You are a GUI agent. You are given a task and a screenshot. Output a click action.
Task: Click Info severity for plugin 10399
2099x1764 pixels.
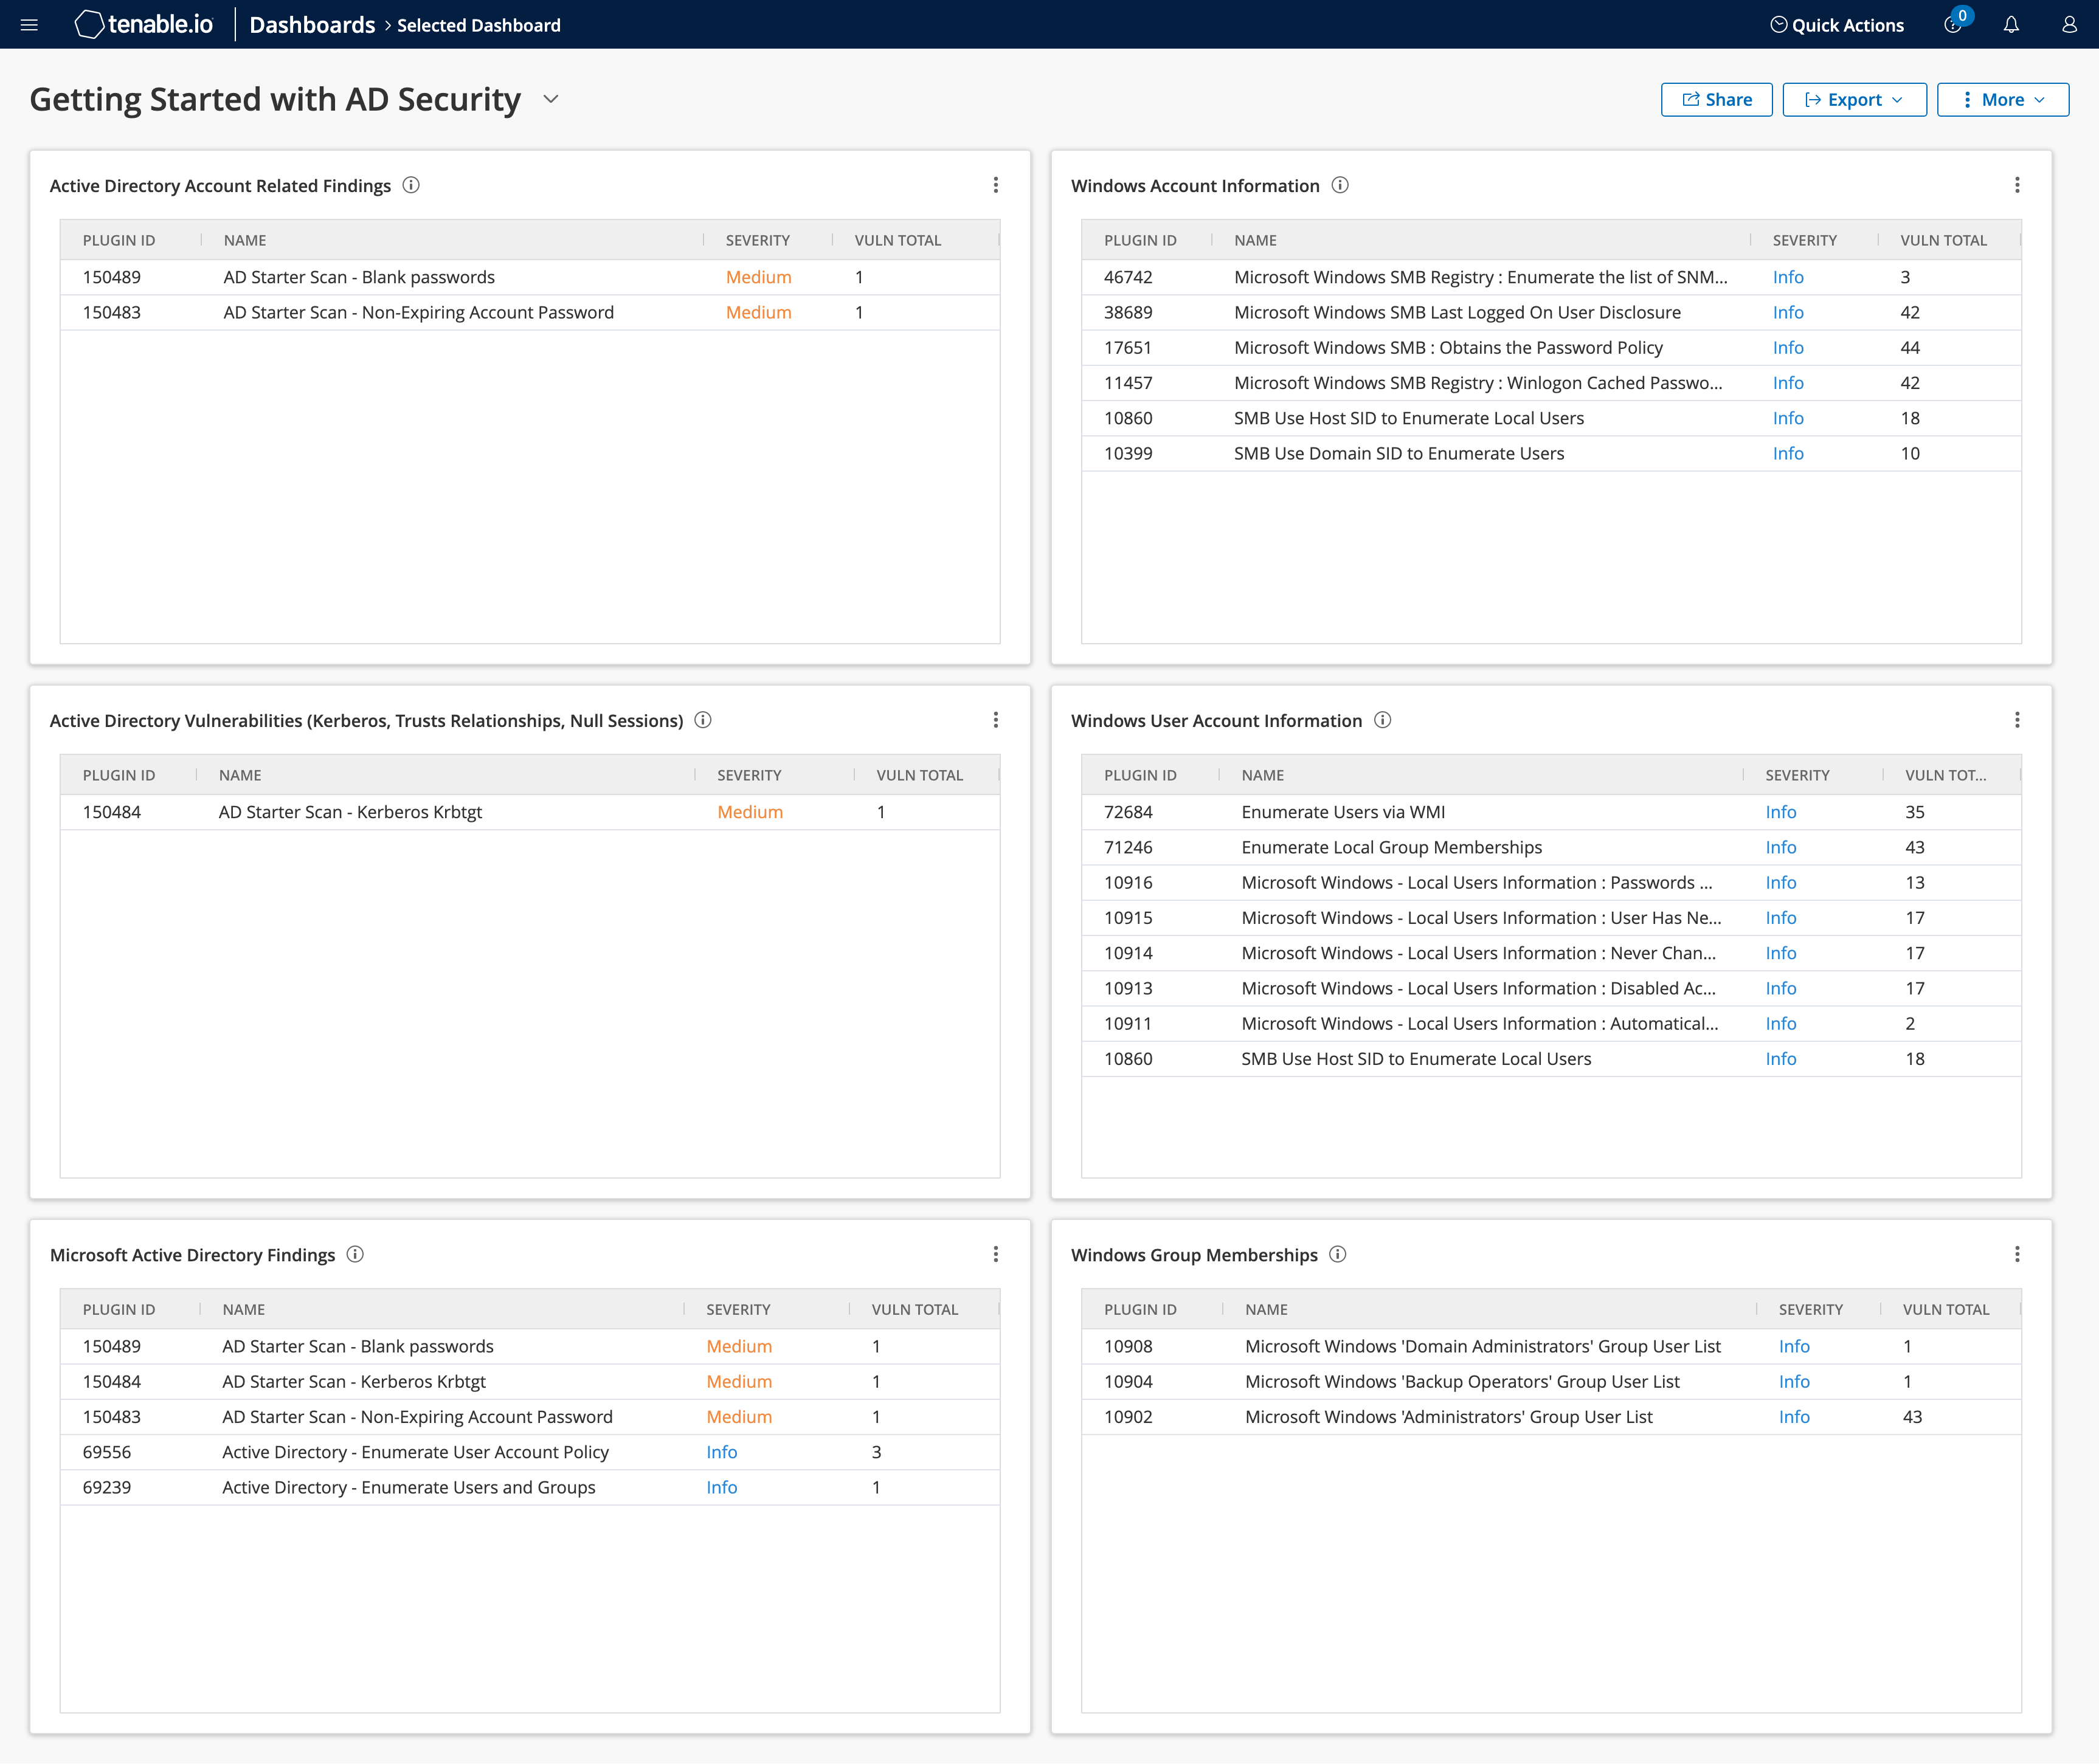[x=1788, y=453]
